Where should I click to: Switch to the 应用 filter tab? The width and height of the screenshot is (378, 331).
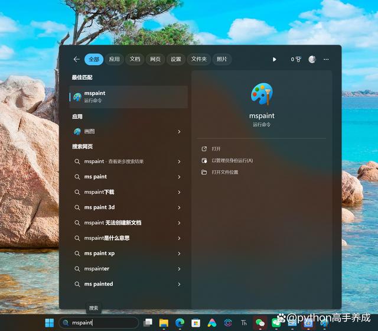114,59
